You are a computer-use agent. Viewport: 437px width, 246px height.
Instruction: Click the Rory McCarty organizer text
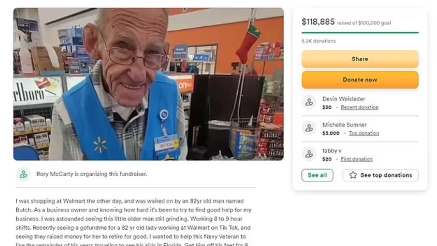tap(92, 174)
